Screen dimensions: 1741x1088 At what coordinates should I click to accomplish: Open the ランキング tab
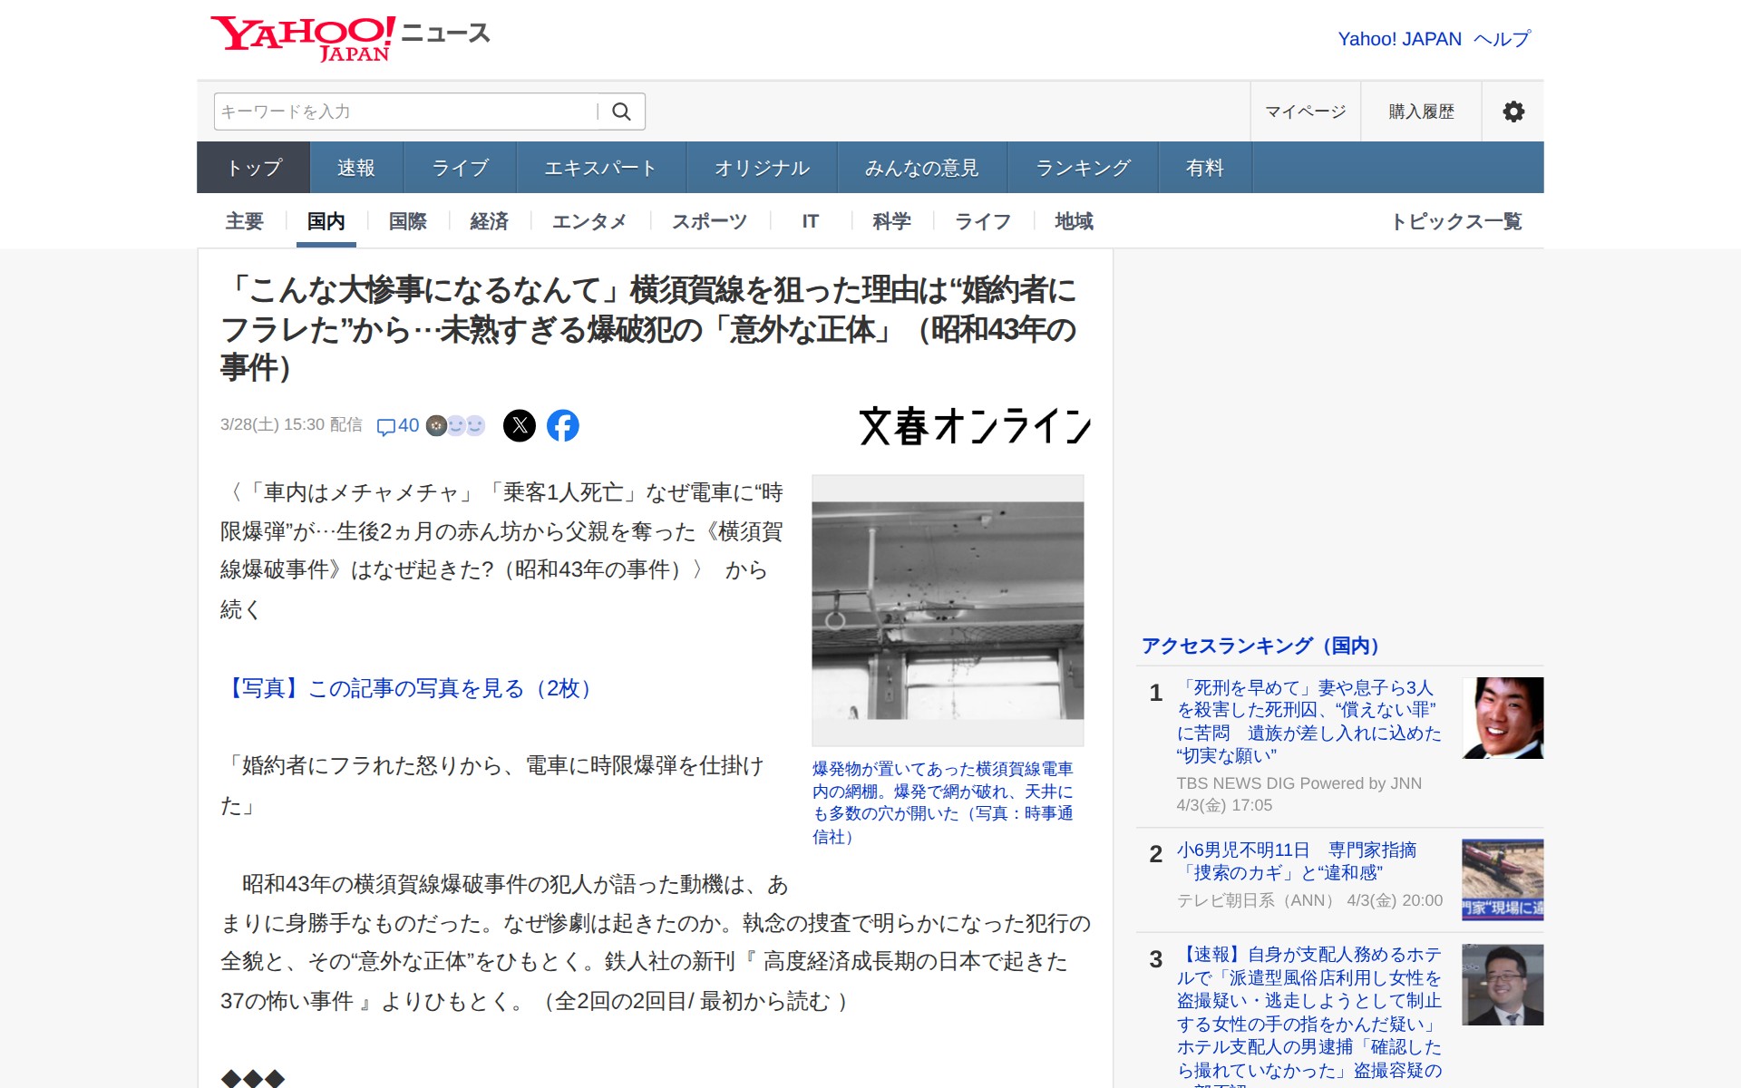[x=1083, y=168]
